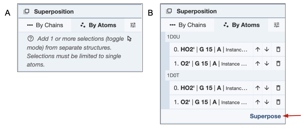304x129 pixels.
Task: Open options icon in panel B tab bar
Action: 277,25
